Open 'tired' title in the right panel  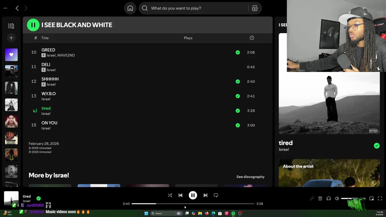(286, 143)
